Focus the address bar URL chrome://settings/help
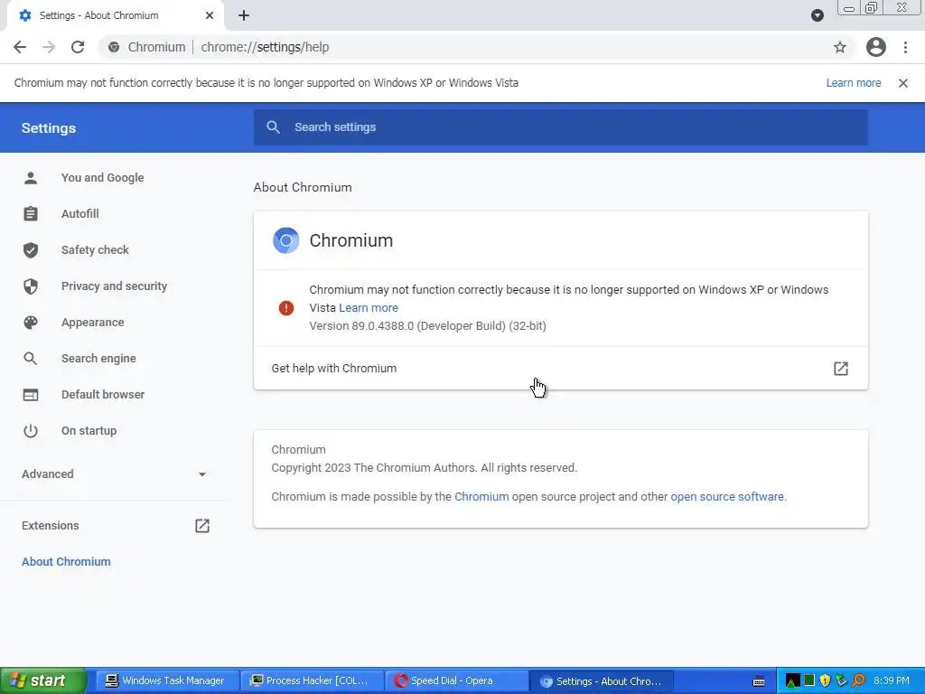 [x=265, y=47]
